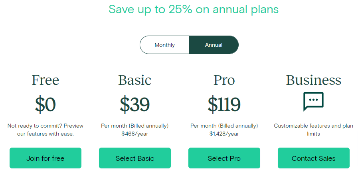The image size is (358, 174).
Task: Select the Annual billing option
Action: point(214,45)
